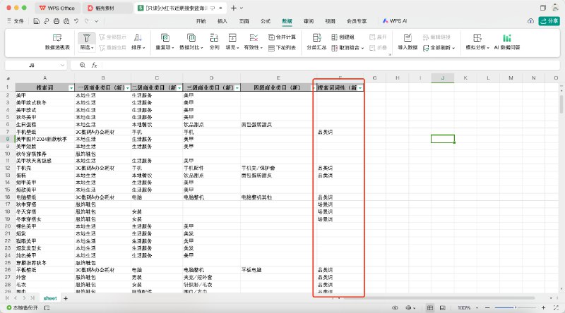Toggle the 筛选 filter funnel icon
The image size is (565, 313).
(x=86, y=38)
